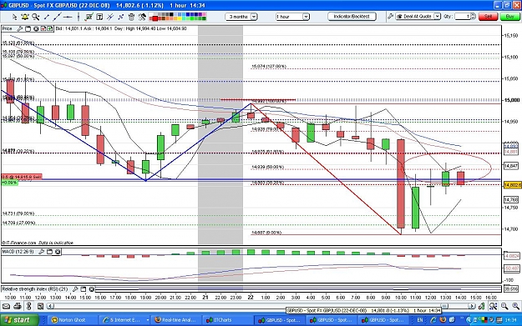Click the horizontal scrollbar thumb

[444, 306]
